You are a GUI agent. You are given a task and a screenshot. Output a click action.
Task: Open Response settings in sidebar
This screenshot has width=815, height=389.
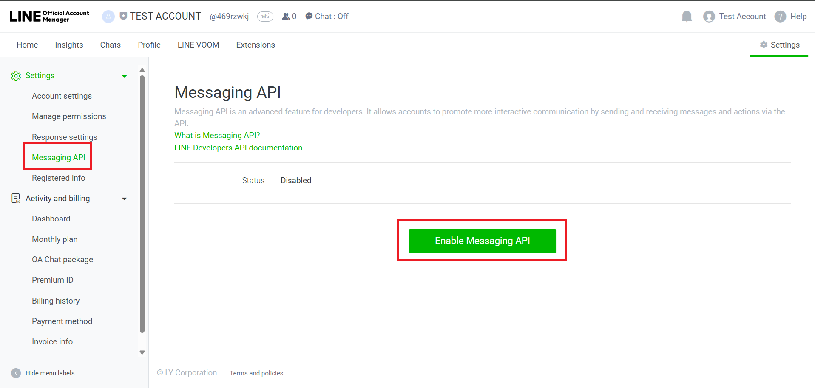pos(65,137)
